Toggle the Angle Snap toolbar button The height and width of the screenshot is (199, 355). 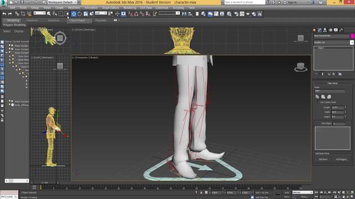click(136, 14)
